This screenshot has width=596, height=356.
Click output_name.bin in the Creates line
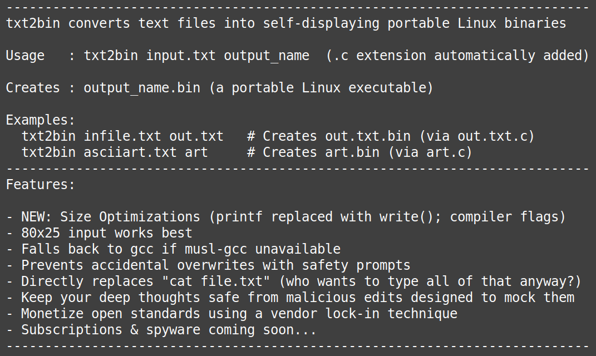(142, 88)
